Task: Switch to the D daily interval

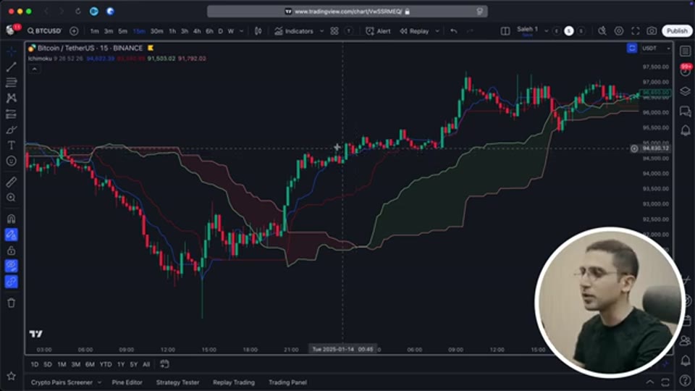Action: point(220,31)
